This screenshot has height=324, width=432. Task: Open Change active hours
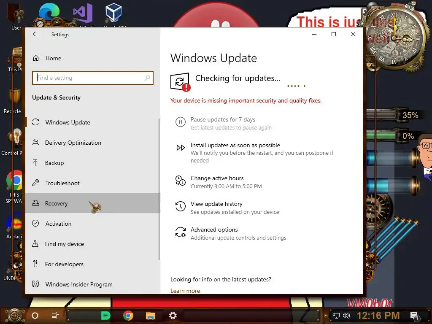pyautogui.click(x=217, y=178)
